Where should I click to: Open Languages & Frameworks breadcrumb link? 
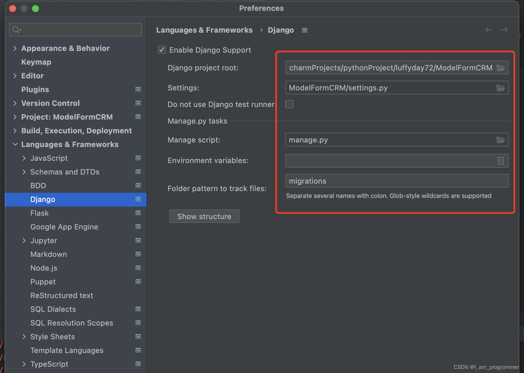pos(204,30)
